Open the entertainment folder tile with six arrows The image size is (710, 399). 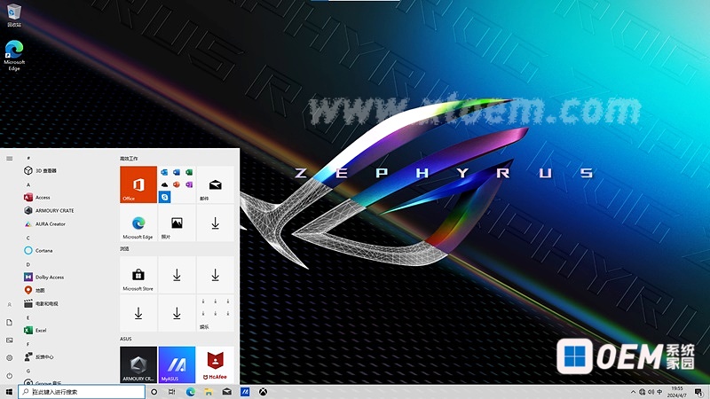coord(215,313)
